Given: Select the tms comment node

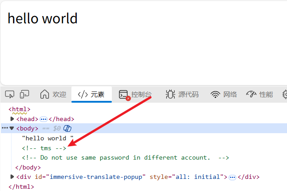Looking at the screenshot, I should (44, 148).
